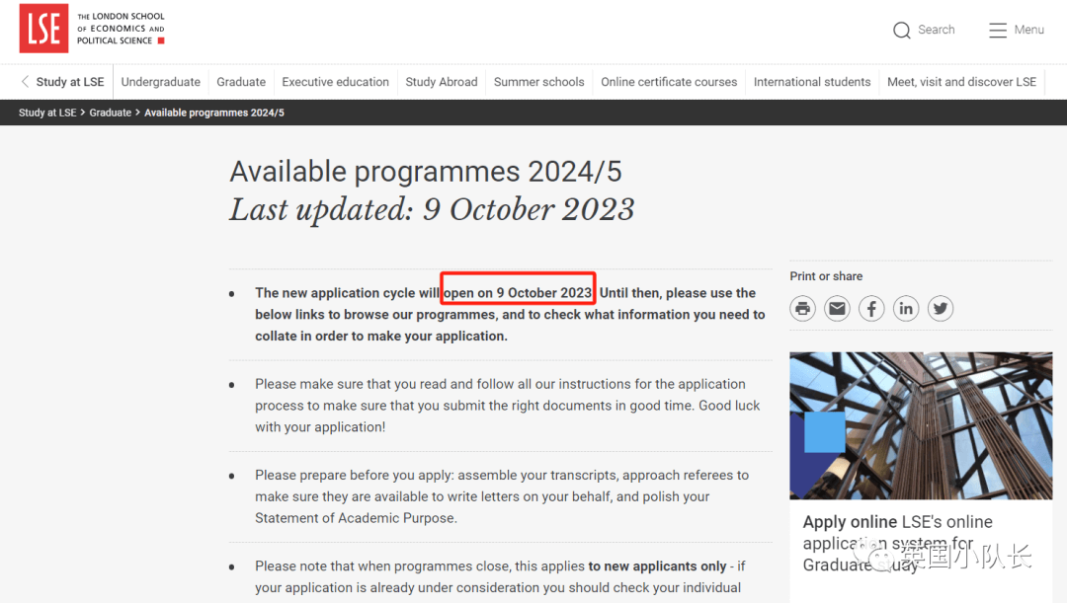1067x603 pixels.
Task: Open Meet, visit and discover LSE
Action: tap(961, 82)
